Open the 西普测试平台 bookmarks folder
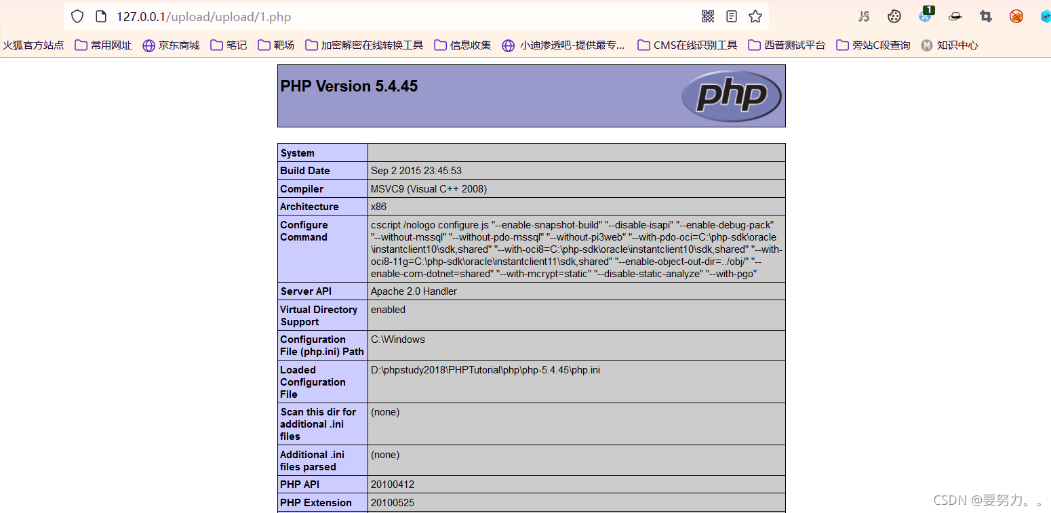1051x513 pixels. tap(787, 45)
